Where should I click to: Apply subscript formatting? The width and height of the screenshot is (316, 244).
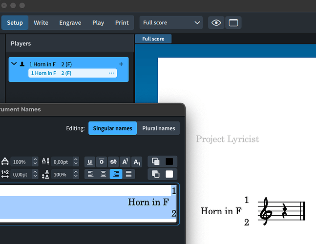pyautogui.click(x=137, y=162)
